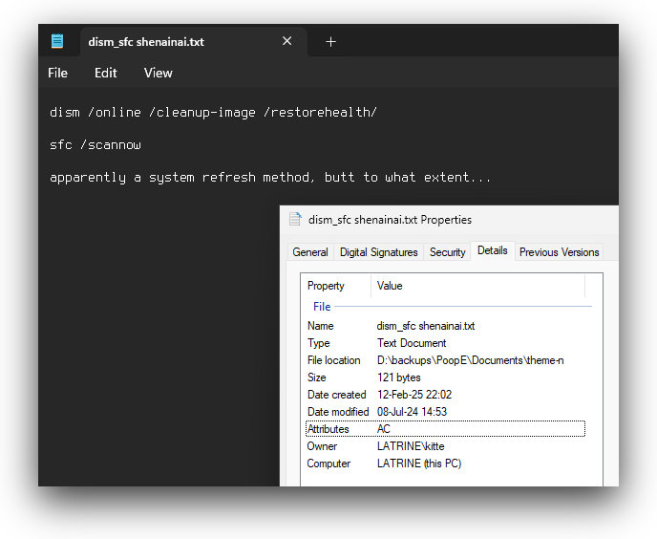
Task: Click the 'File' group heading in Details list
Action: (x=322, y=307)
